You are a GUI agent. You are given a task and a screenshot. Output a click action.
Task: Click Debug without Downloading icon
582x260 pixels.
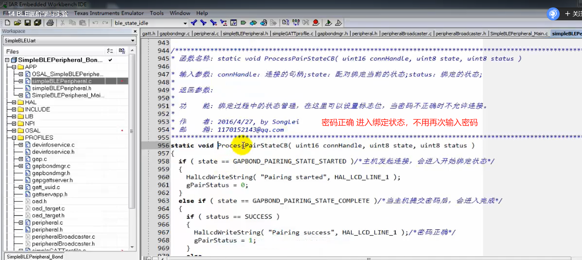coord(338,23)
